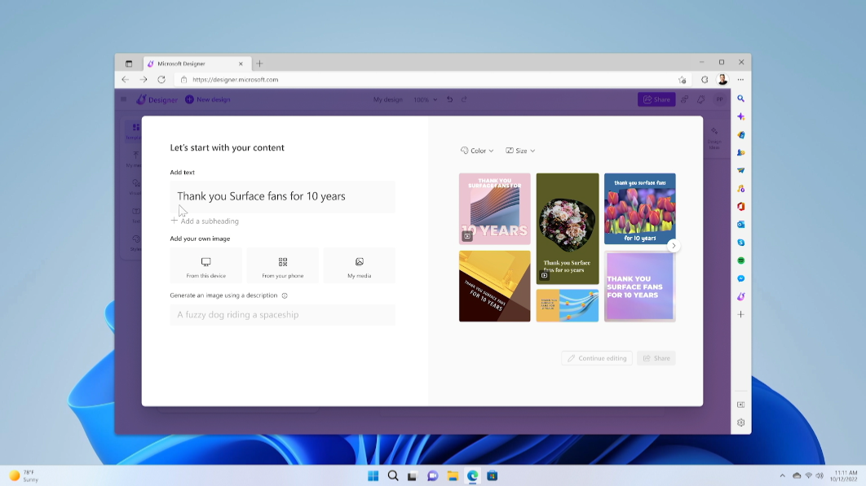Click the add to favorites star icon

point(683,80)
